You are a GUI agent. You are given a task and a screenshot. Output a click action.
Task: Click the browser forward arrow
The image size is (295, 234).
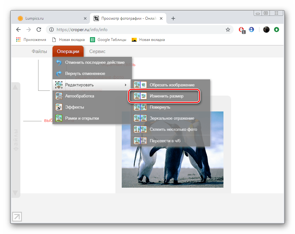coord(29,30)
